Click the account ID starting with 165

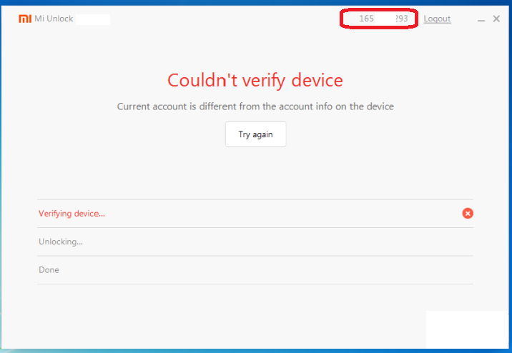pos(367,19)
